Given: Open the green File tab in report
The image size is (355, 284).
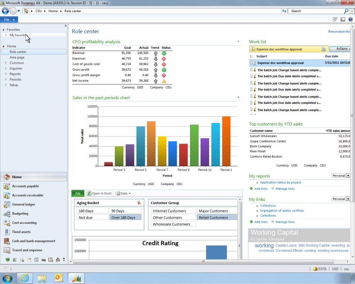Looking at the screenshot, I should tap(78, 193).
